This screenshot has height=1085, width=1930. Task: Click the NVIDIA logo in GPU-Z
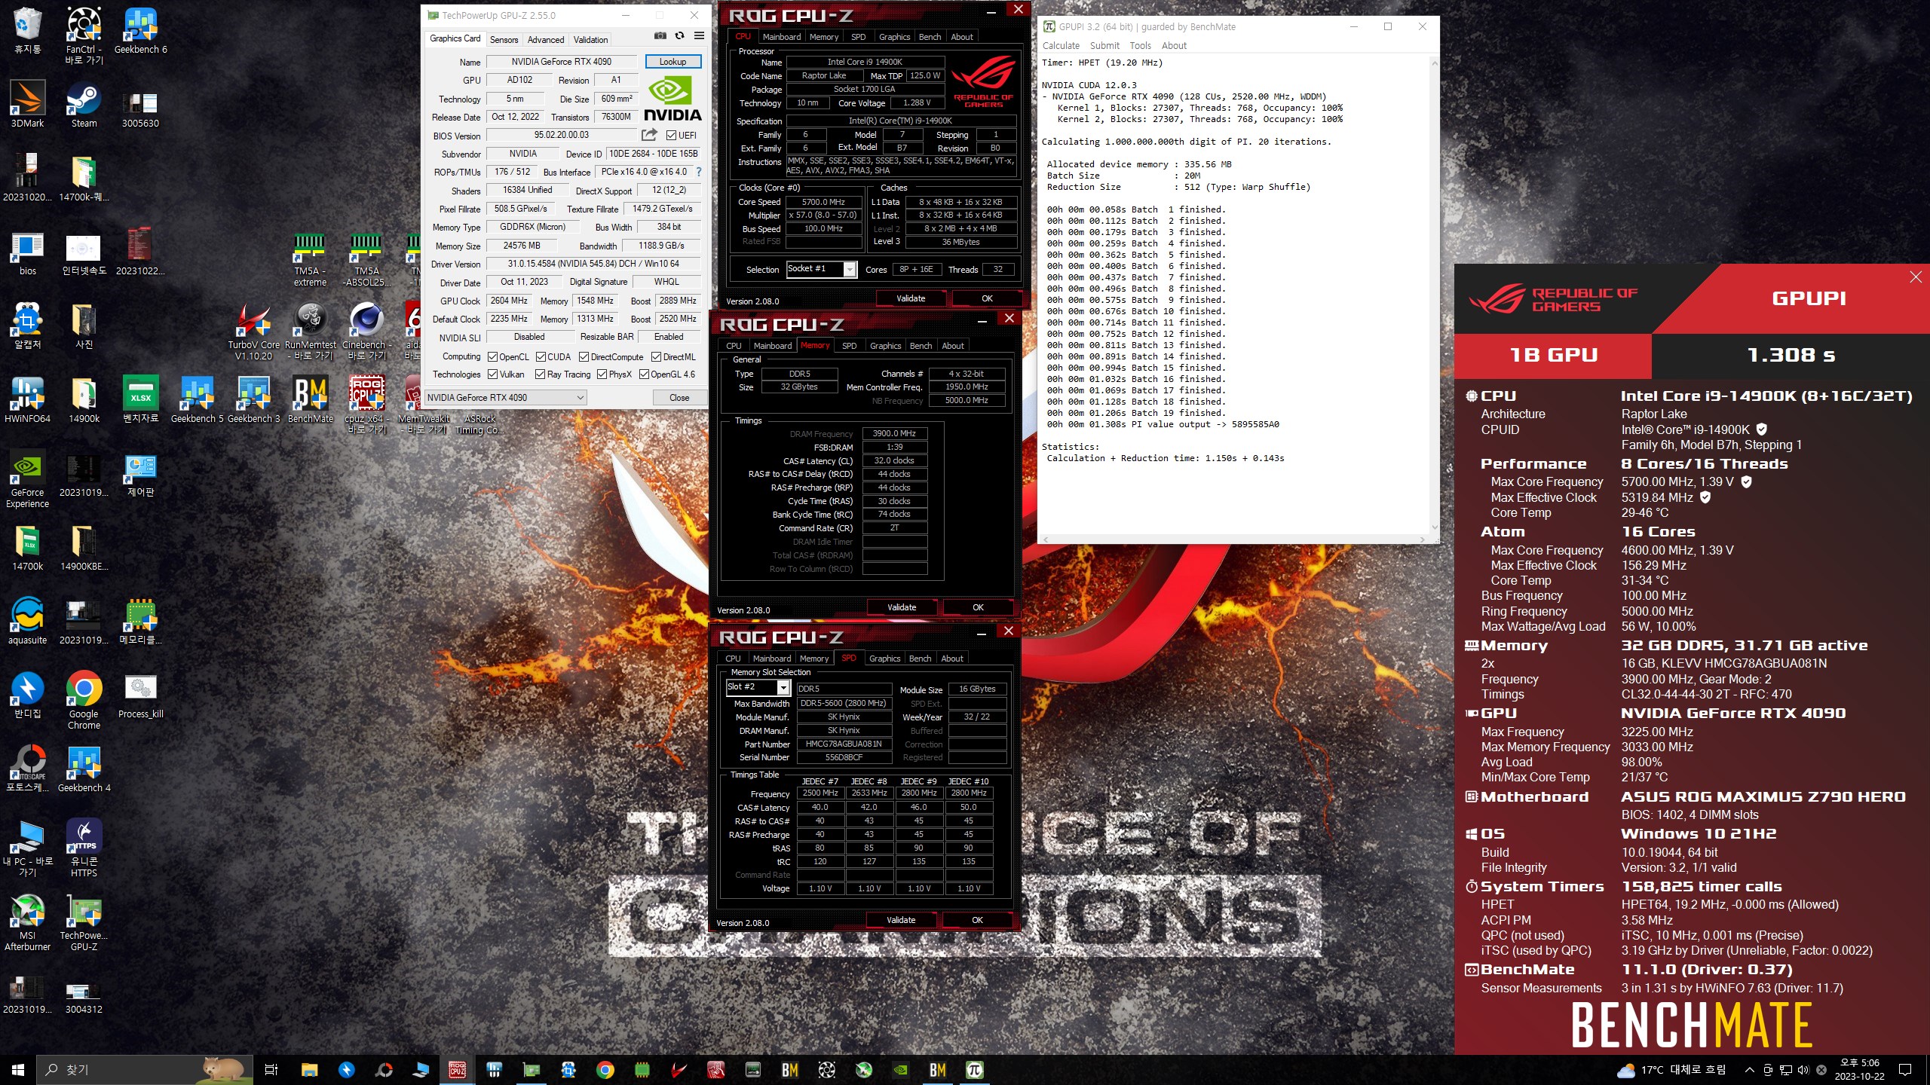click(672, 99)
